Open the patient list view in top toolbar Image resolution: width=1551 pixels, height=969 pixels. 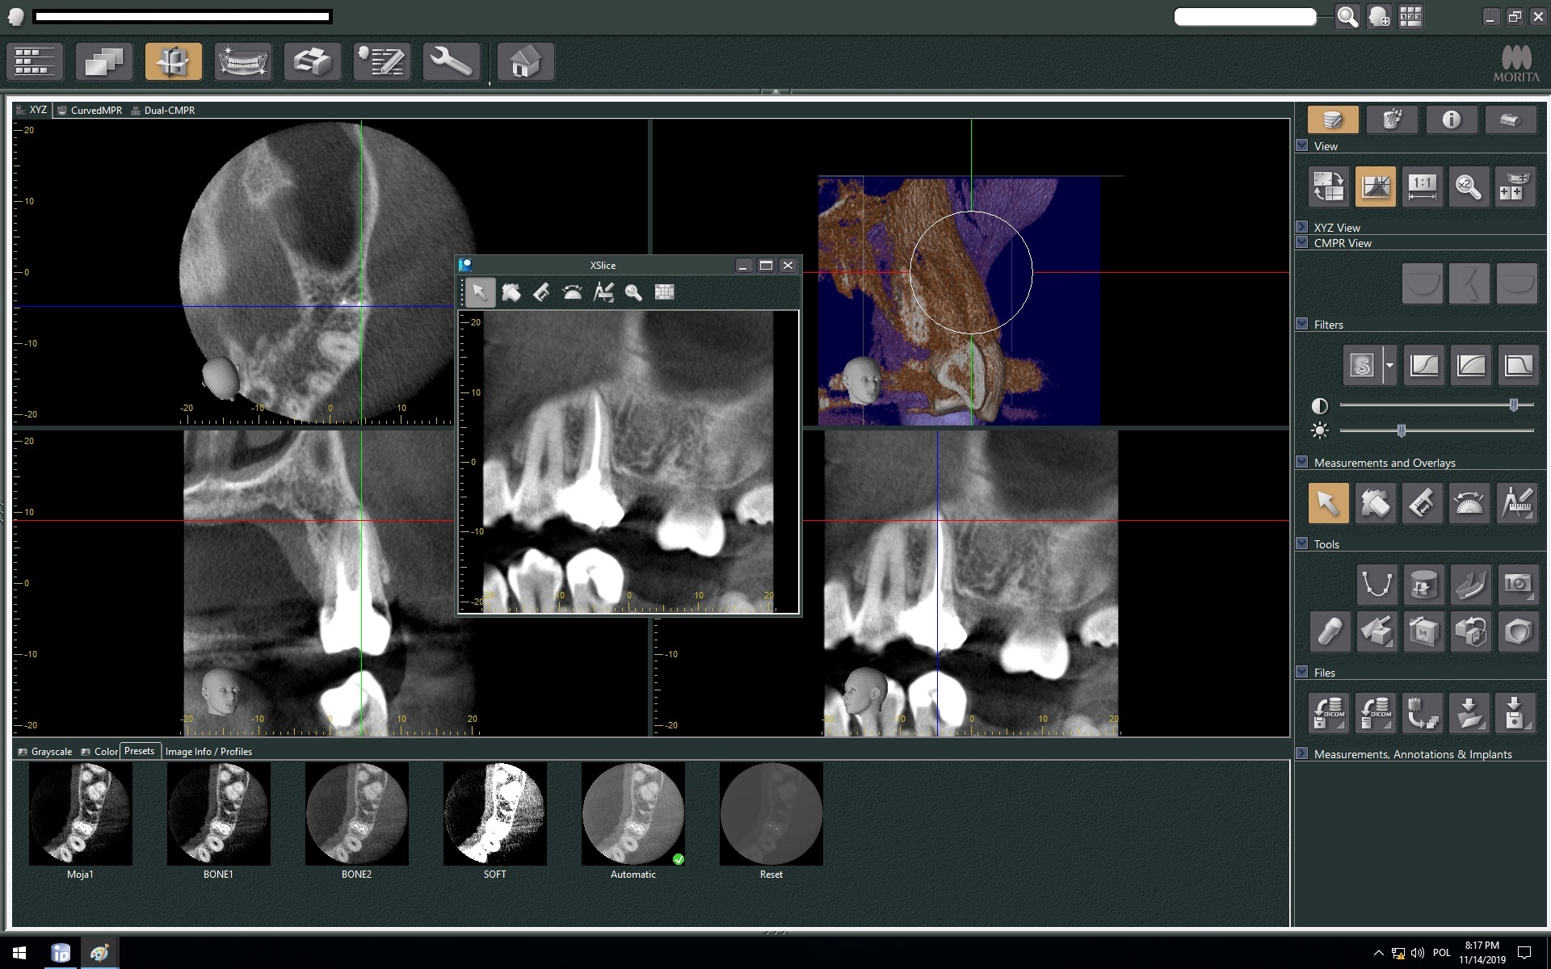35,61
